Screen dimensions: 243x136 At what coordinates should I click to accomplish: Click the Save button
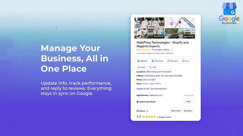pyautogui.click(x=185, y=61)
